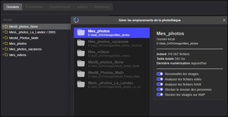
Task: Open the Personnes tab
Action: [102, 7]
